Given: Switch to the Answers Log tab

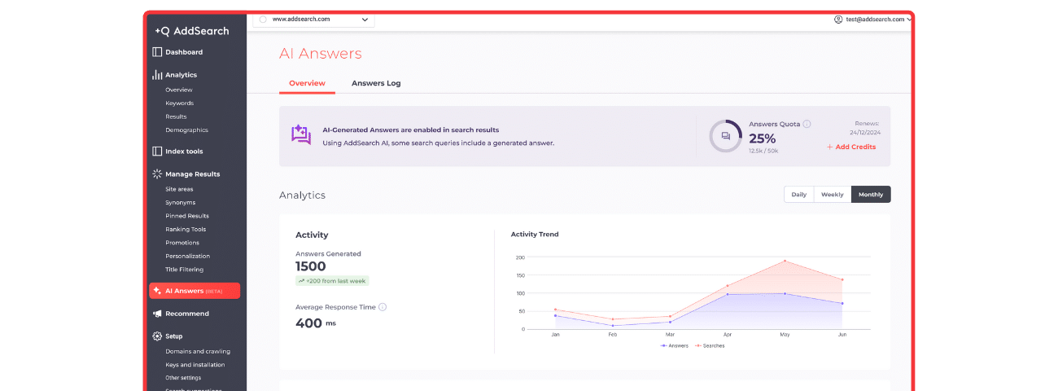Looking at the screenshot, I should point(376,83).
